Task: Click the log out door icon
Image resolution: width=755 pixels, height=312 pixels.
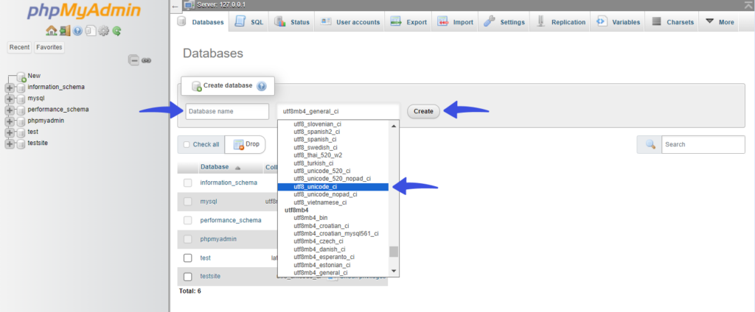Action: tap(65, 31)
